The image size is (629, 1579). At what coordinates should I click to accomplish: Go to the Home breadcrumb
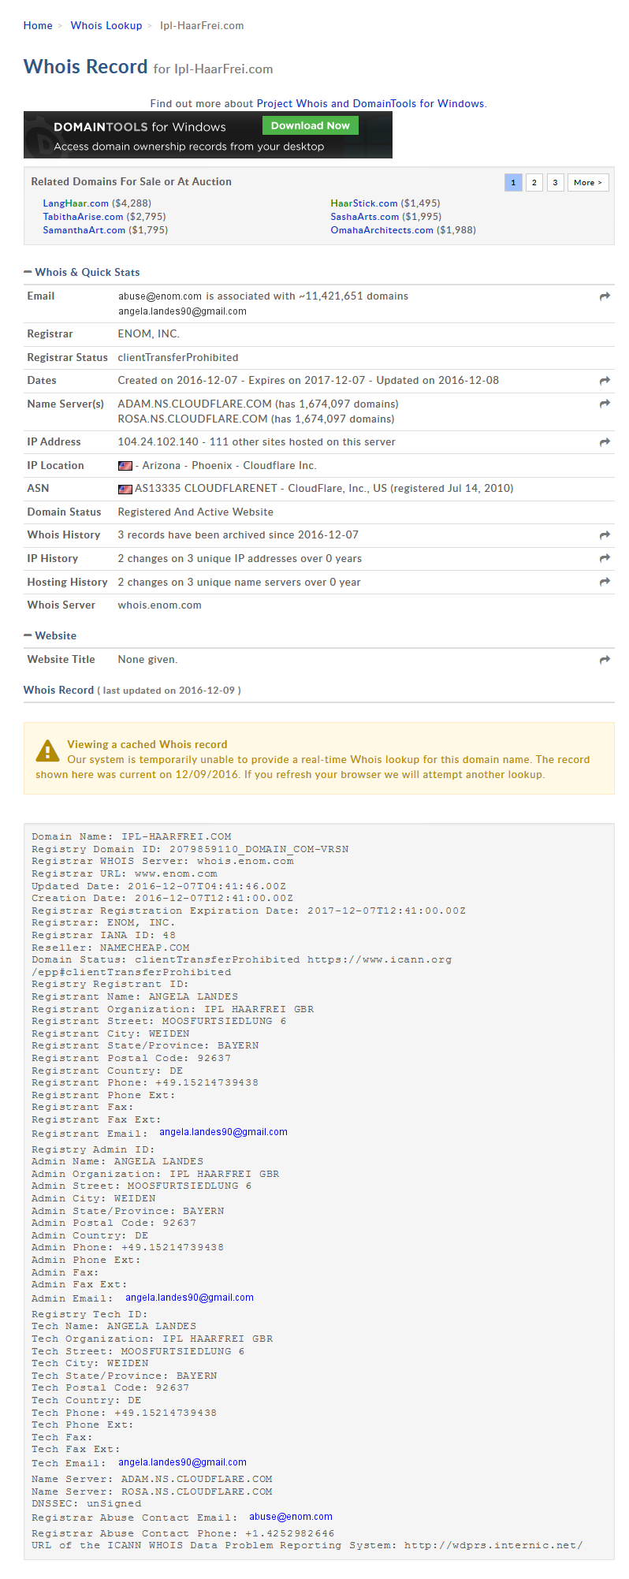point(38,25)
